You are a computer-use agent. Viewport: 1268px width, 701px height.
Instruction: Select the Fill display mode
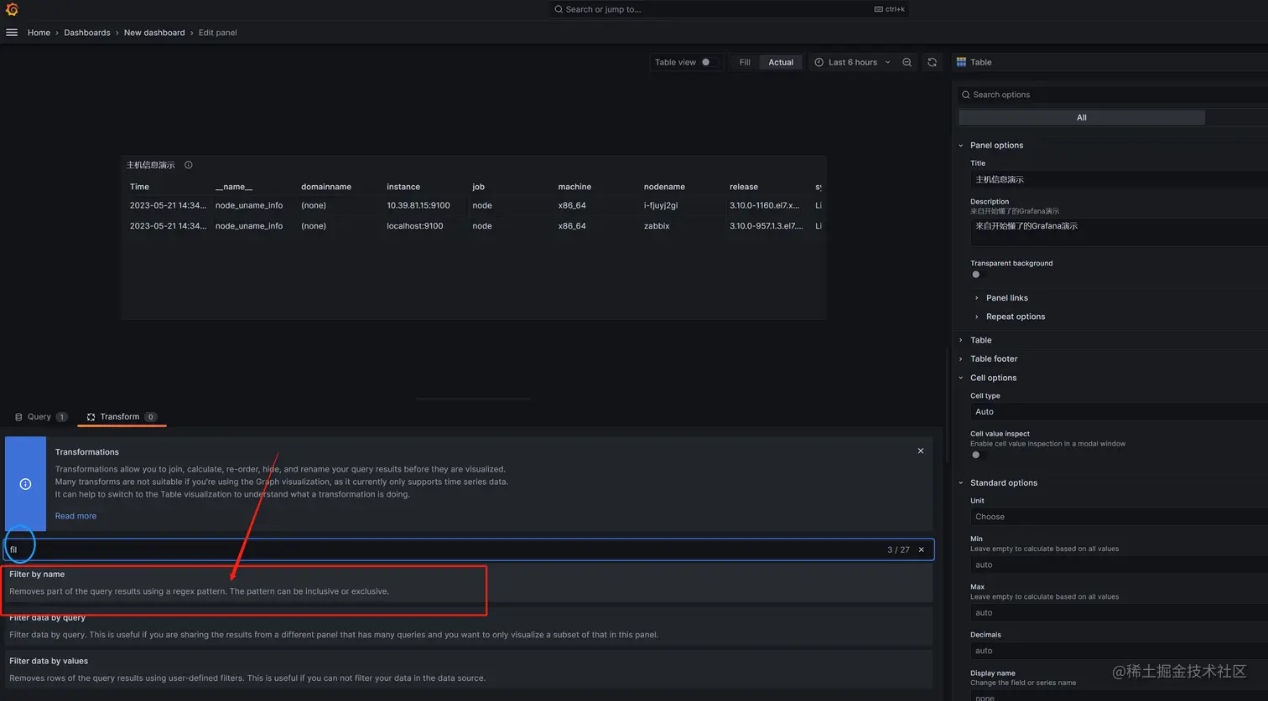[x=745, y=62]
